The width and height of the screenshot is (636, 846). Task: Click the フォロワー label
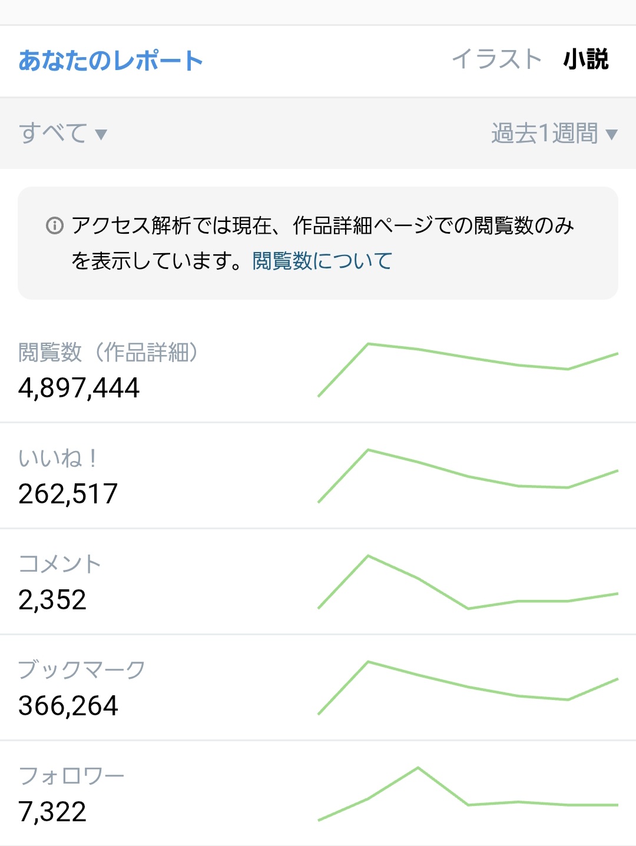point(71,775)
